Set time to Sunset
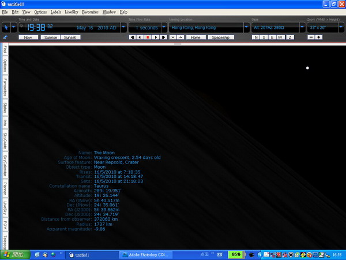346x260 pixels. tap(70, 37)
